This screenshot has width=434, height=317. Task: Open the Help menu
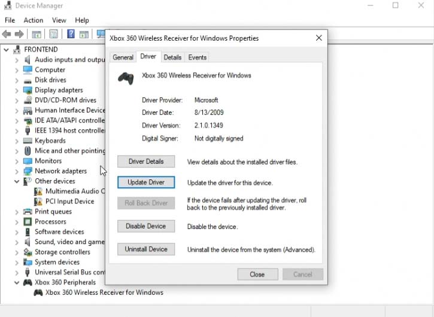82,20
